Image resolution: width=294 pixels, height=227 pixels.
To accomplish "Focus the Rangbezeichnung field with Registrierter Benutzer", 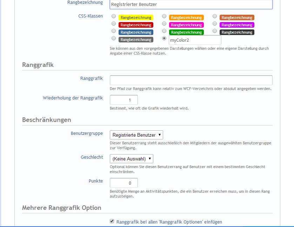I will click(x=191, y=5).
